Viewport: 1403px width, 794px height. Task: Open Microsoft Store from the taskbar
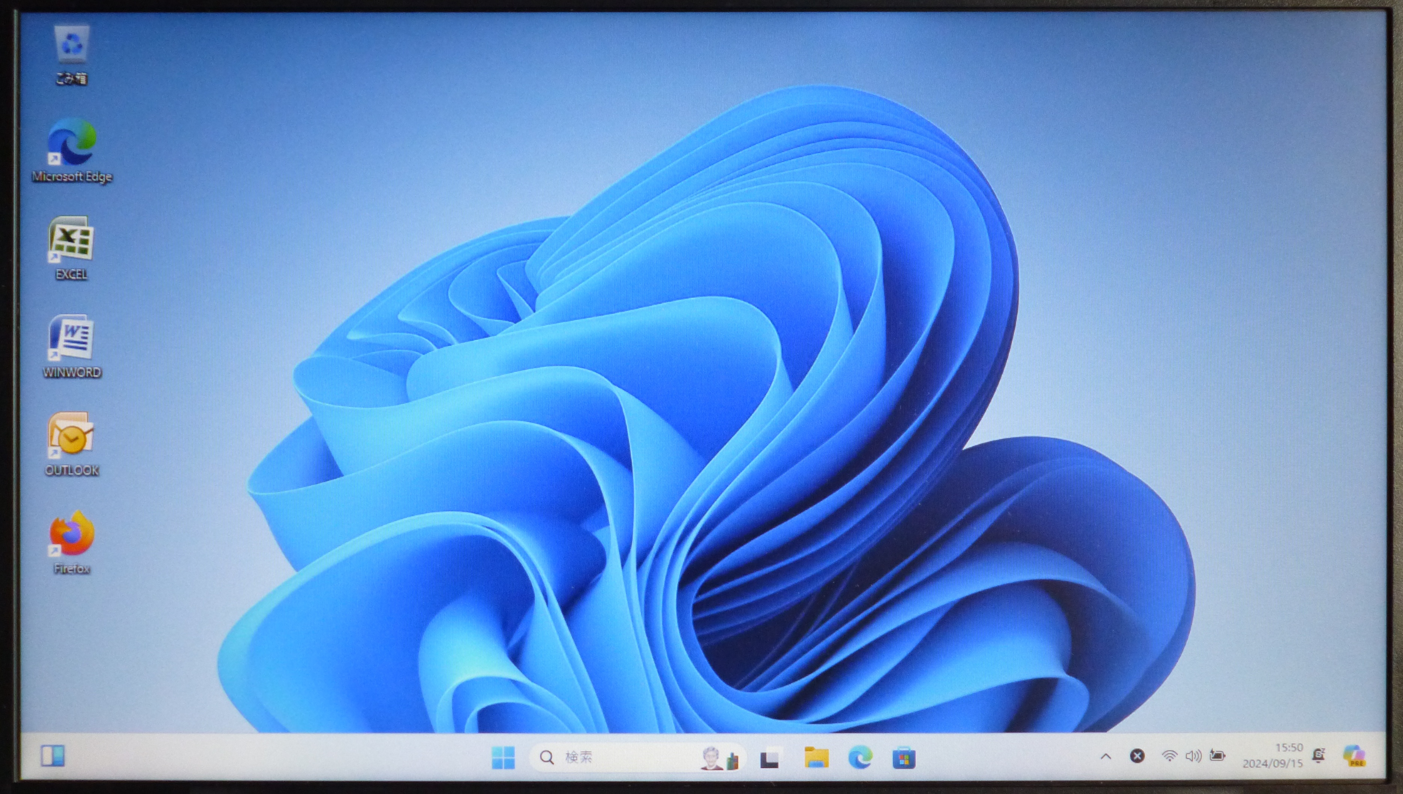(x=904, y=758)
